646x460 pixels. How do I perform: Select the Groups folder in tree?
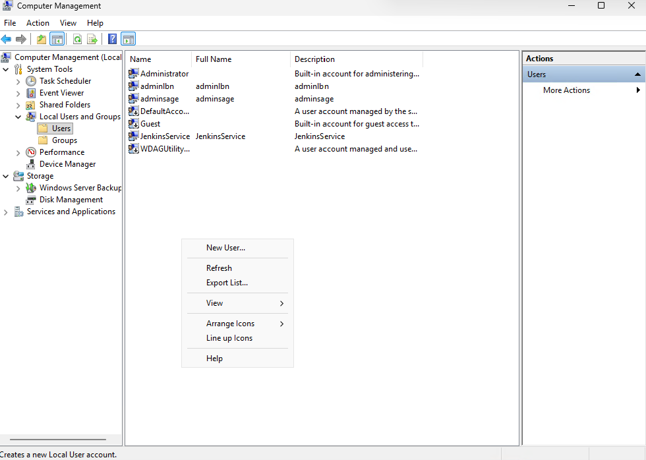point(65,140)
